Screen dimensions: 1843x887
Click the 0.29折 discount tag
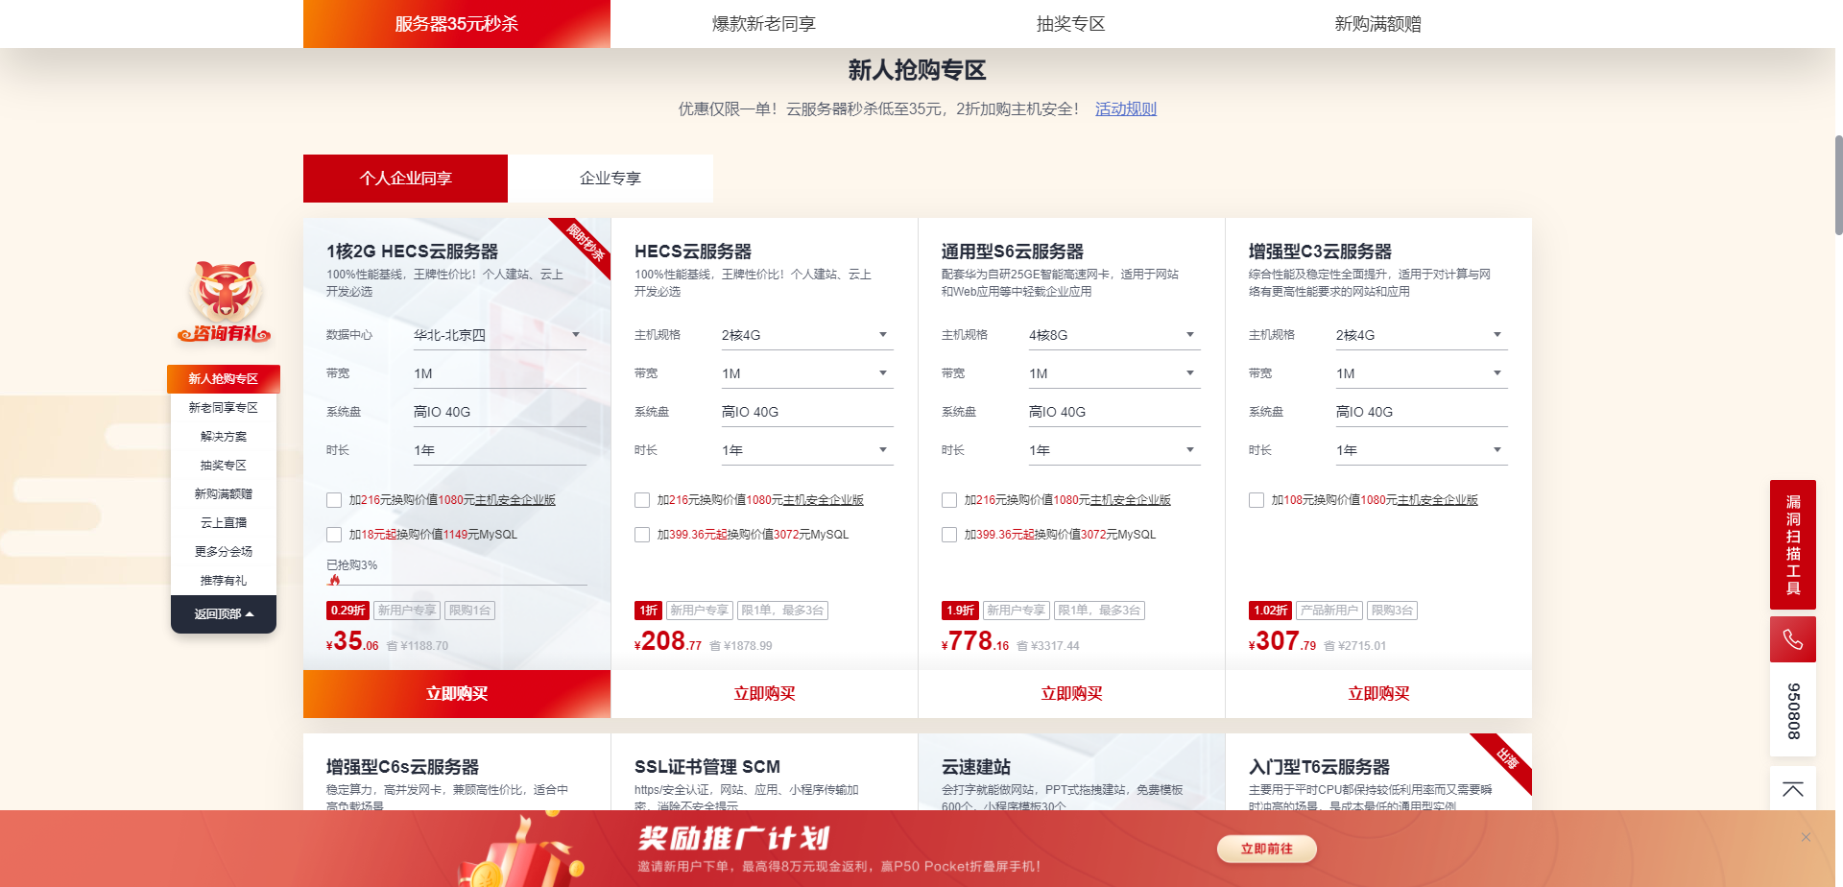[x=347, y=611]
